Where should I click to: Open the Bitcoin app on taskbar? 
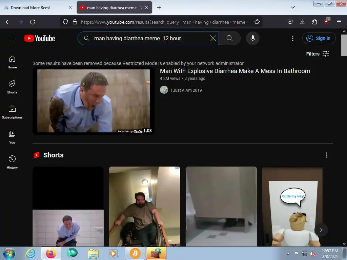[x=135, y=253]
